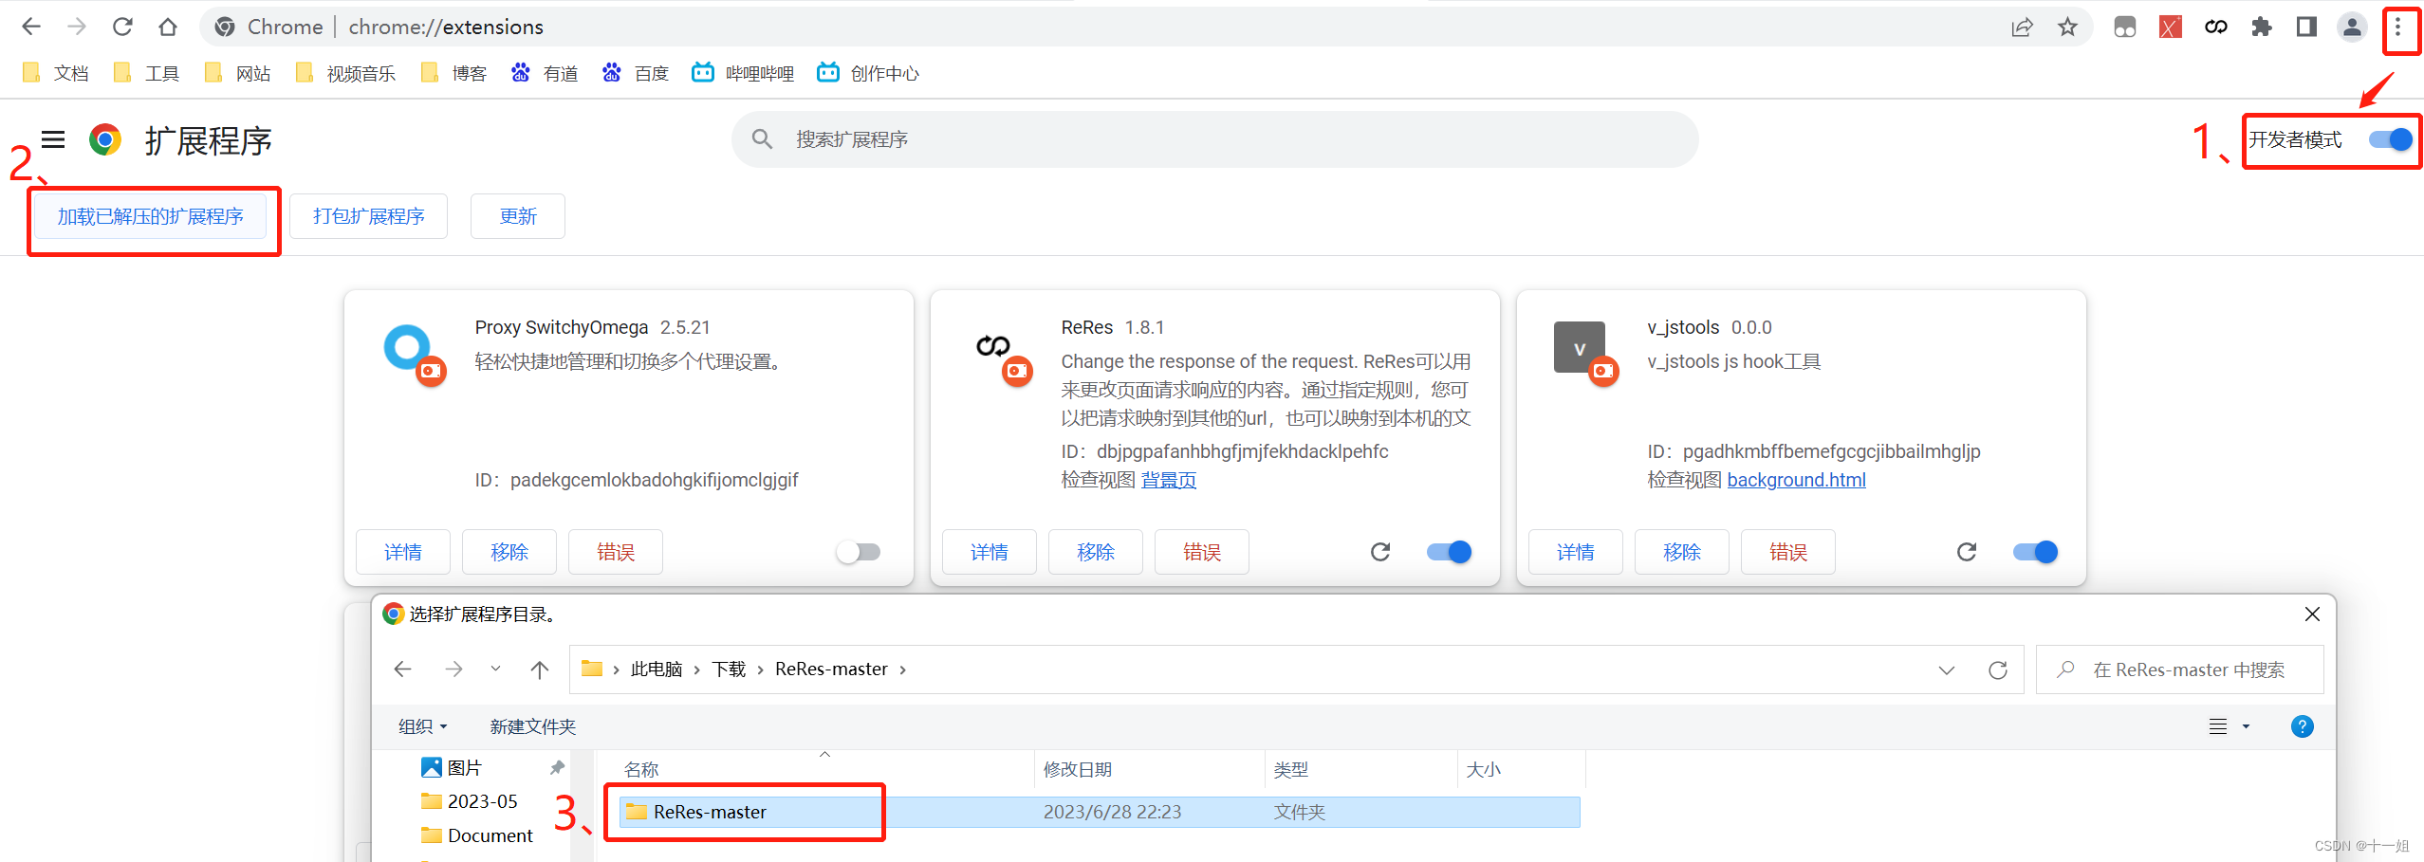The width and height of the screenshot is (2424, 862).
Task: Expand the chevron after 下载 in the path
Action: pyautogui.click(x=760, y=669)
